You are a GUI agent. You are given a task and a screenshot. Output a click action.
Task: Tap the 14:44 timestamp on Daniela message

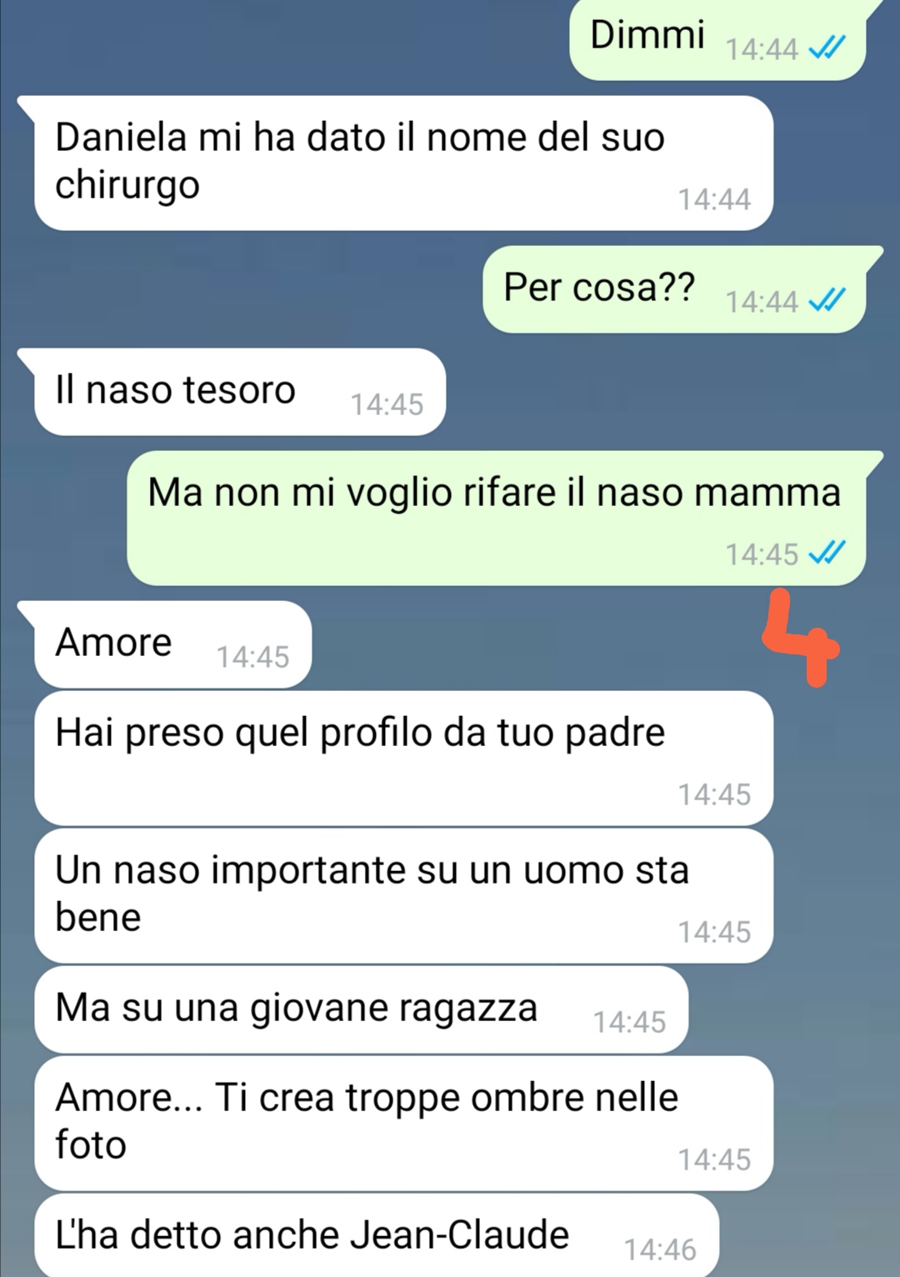pos(714,199)
